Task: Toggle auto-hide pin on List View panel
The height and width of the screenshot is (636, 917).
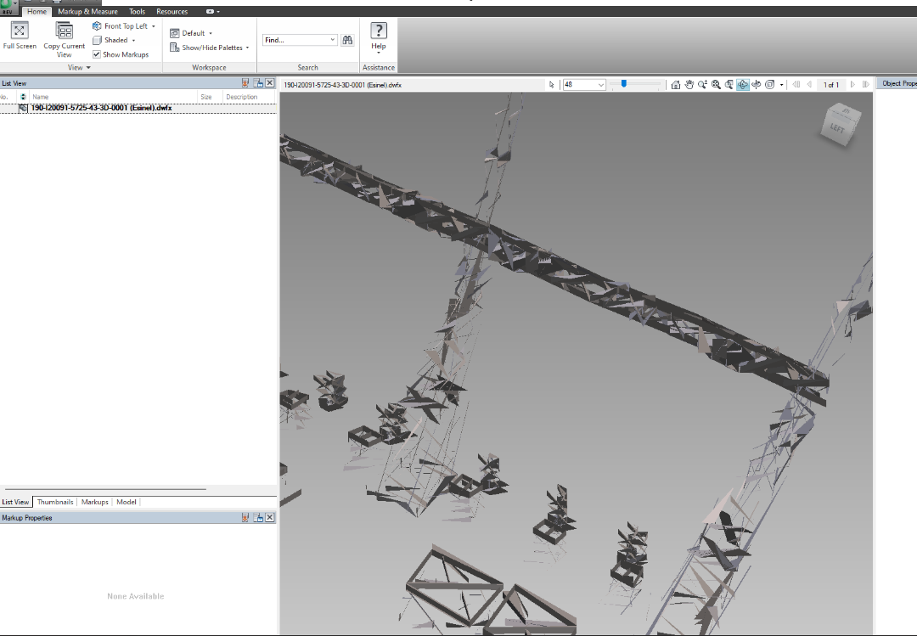Action: pyautogui.click(x=245, y=83)
